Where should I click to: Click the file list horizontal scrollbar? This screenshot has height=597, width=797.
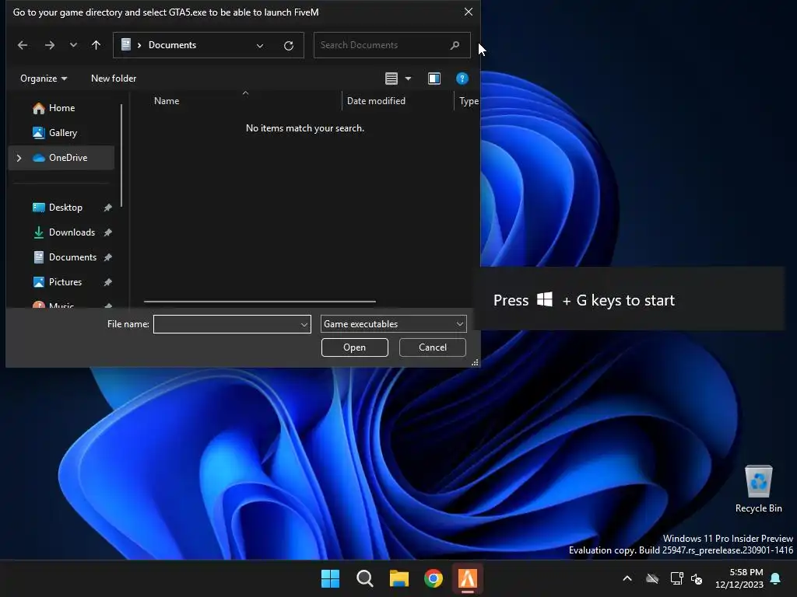click(260, 302)
